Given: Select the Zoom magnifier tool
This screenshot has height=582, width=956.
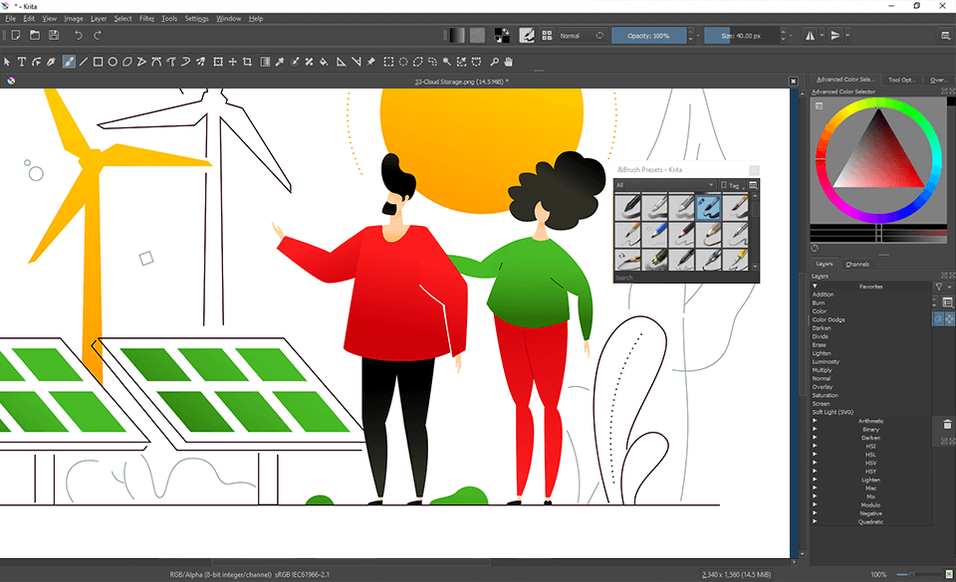Looking at the screenshot, I should point(494,62).
